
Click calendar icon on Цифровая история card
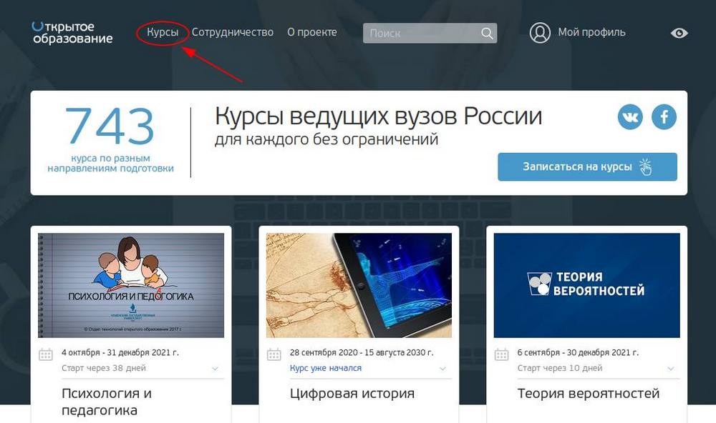click(x=274, y=354)
